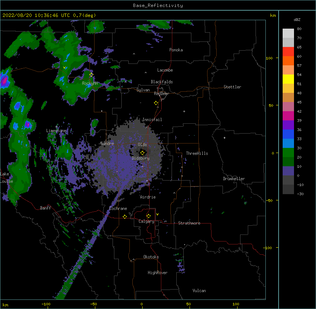Viewport: 316px width, 309px height.
Task: Click the Stettler city label
Action: [232, 87]
